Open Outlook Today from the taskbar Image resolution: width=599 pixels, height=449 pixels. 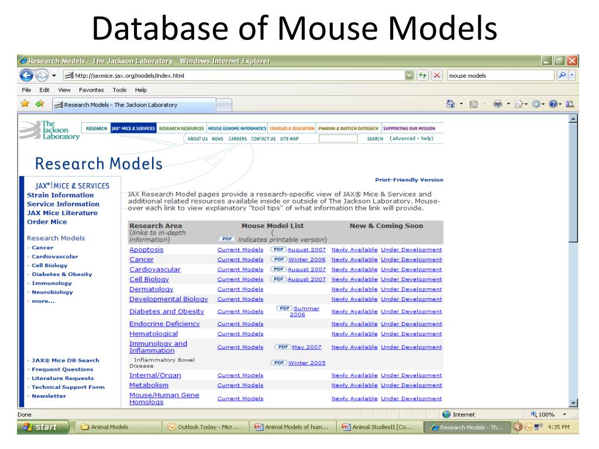(x=205, y=427)
